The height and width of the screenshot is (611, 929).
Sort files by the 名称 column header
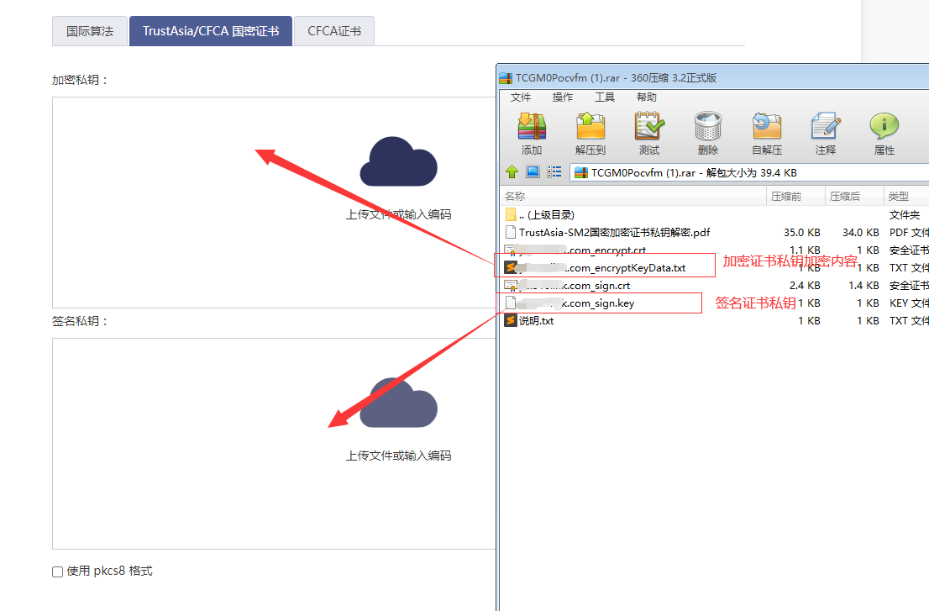[630, 196]
